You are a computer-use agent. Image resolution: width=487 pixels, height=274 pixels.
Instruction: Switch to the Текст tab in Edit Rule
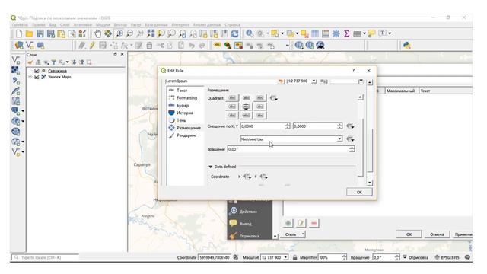click(182, 91)
